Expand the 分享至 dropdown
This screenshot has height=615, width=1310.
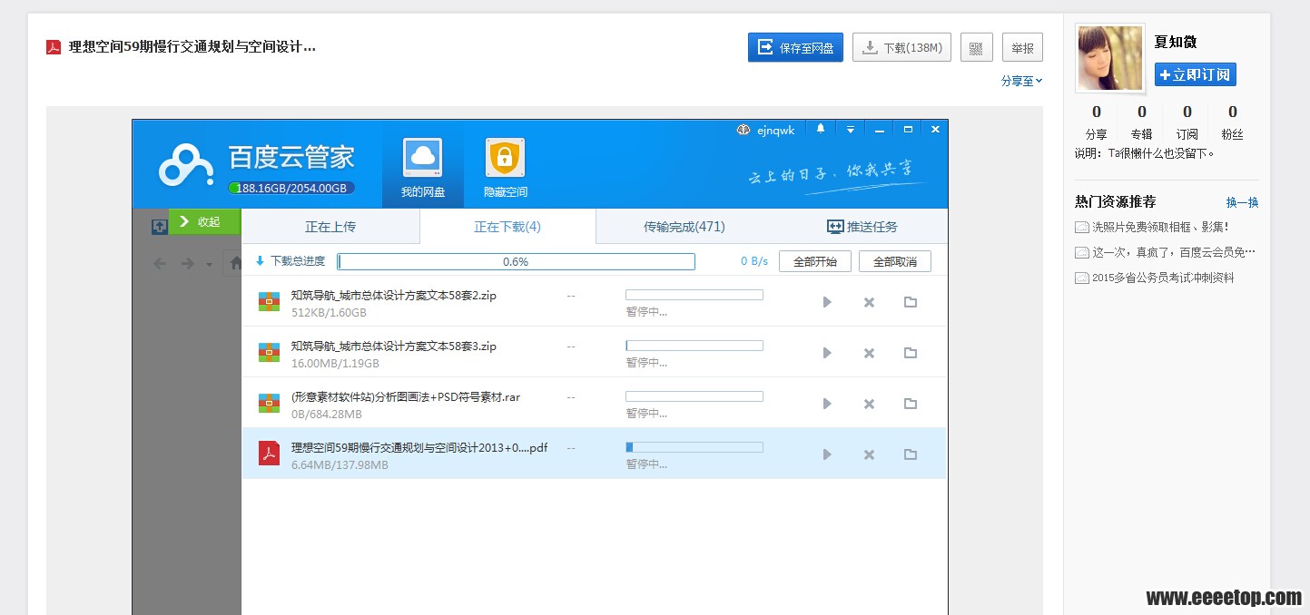(x=1021, y=81)
